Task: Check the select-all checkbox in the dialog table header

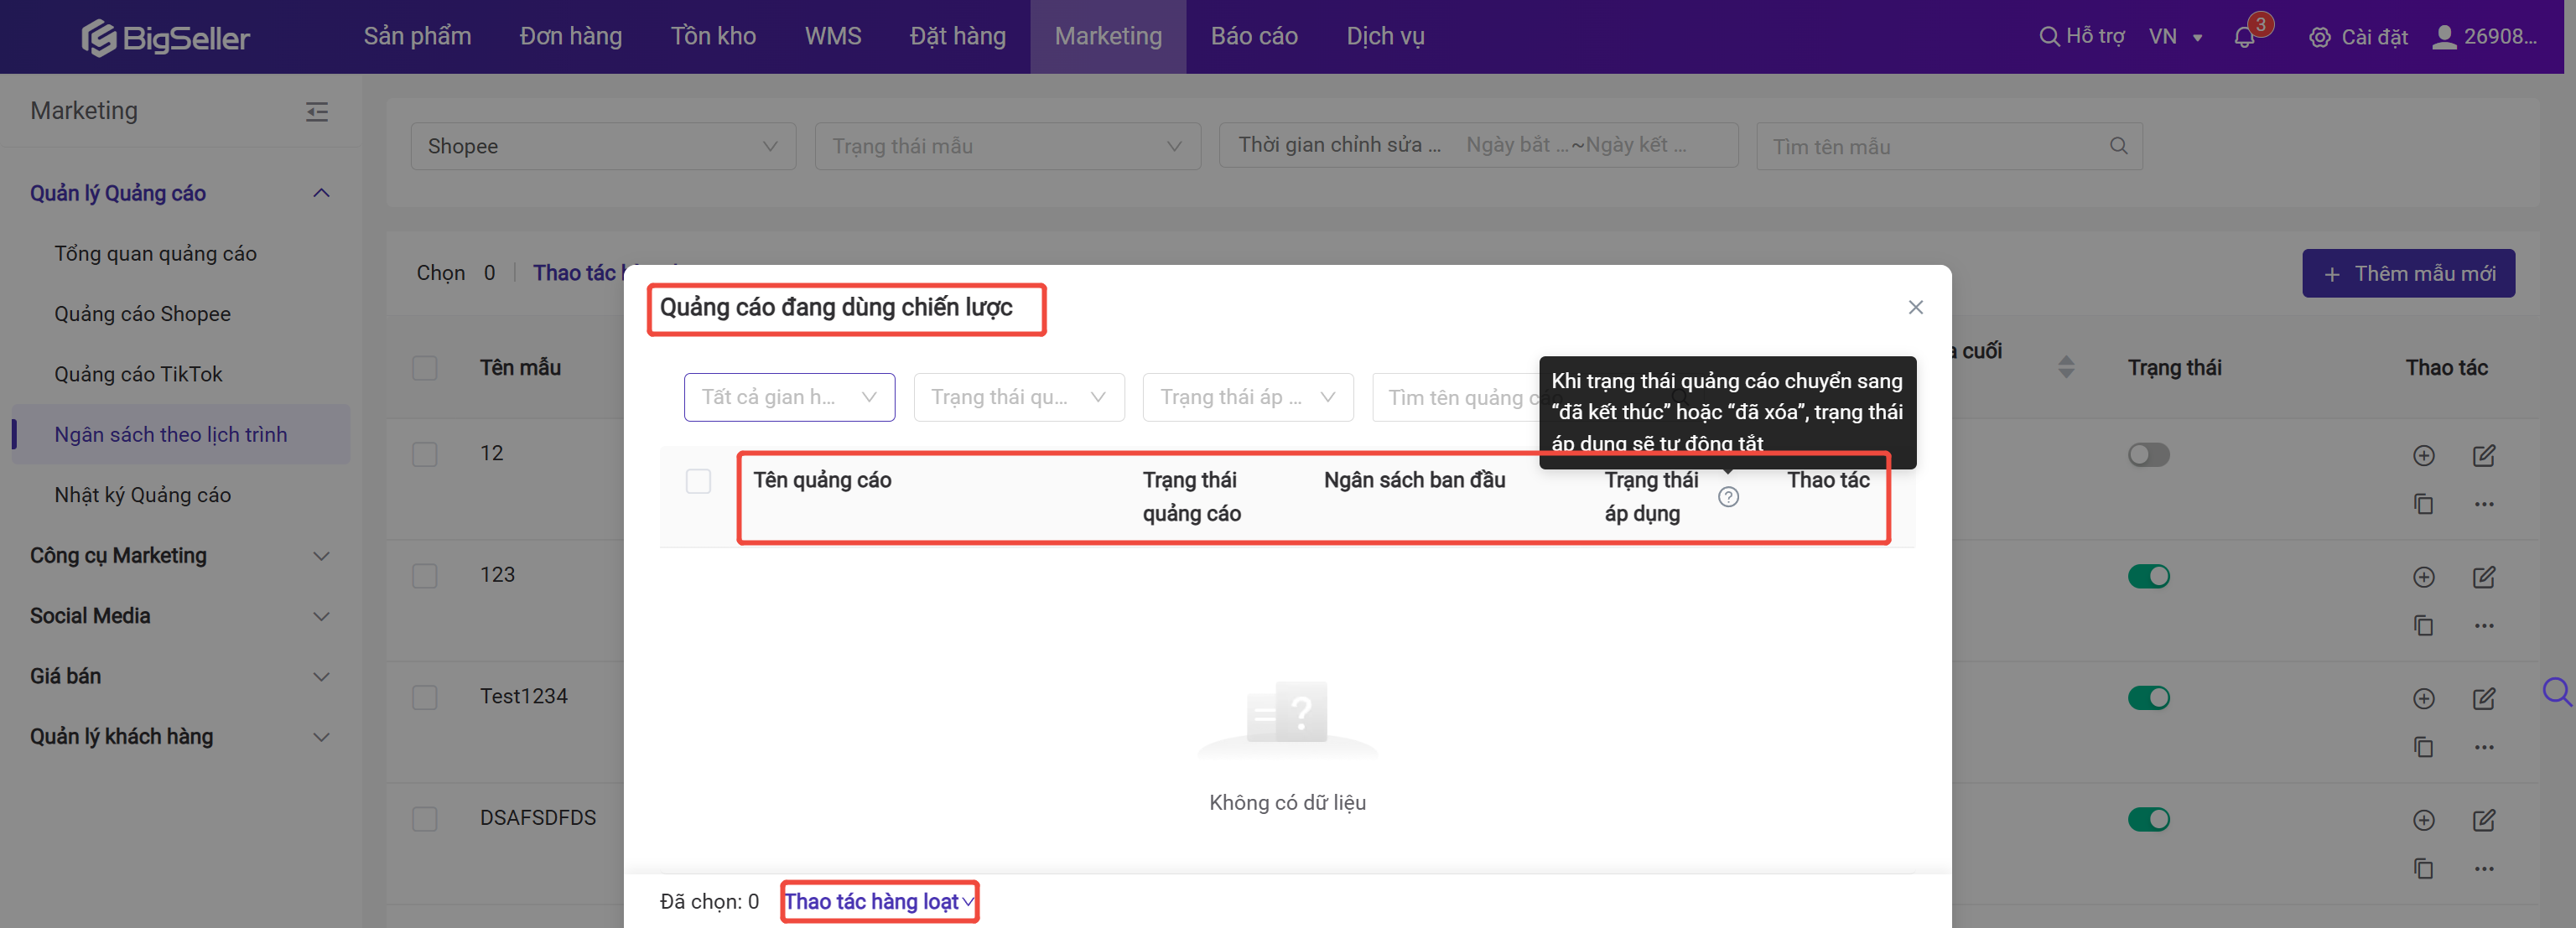Action: pos(698,481)
